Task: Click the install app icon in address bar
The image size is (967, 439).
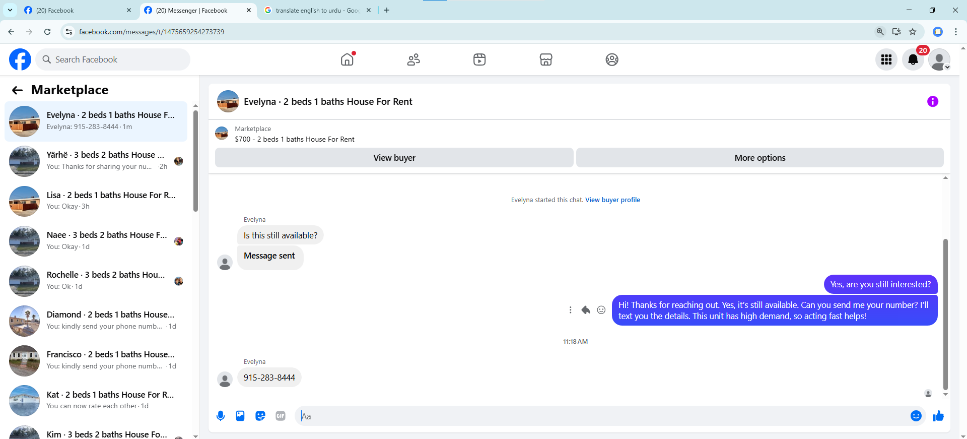Action: (x=896, y=32)
